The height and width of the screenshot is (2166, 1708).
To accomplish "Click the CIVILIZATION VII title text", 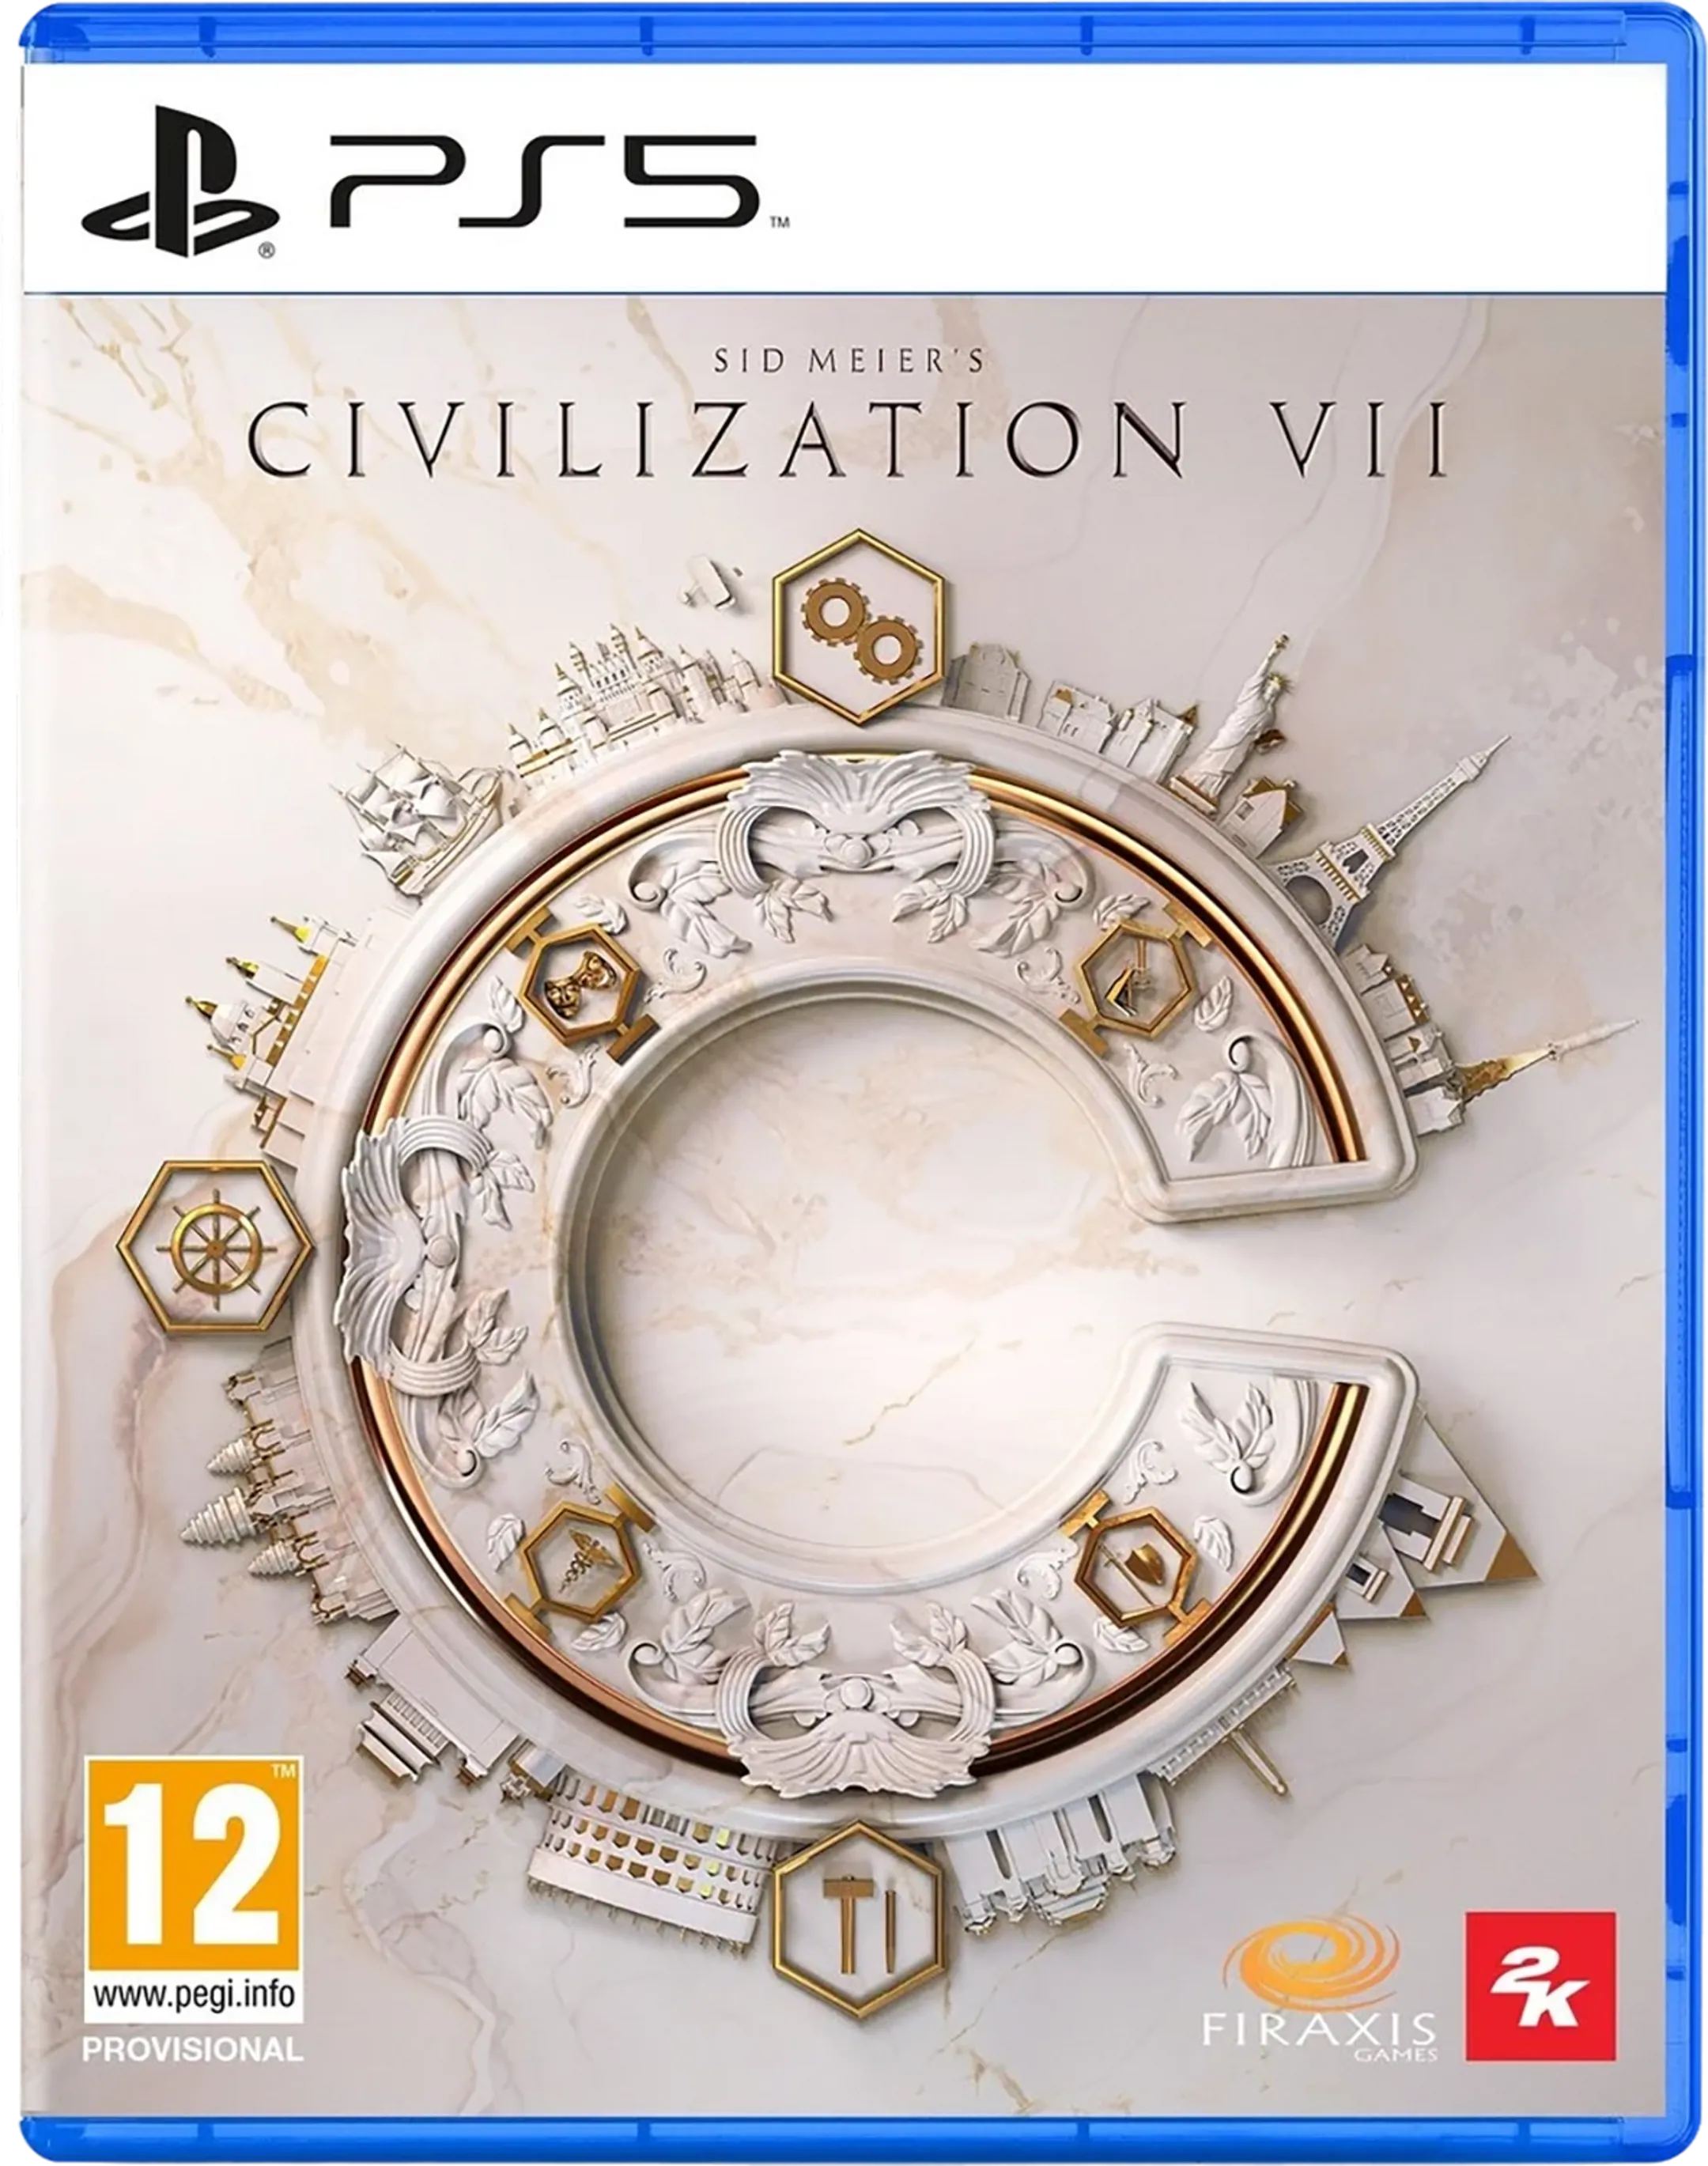I will [848, 439].
